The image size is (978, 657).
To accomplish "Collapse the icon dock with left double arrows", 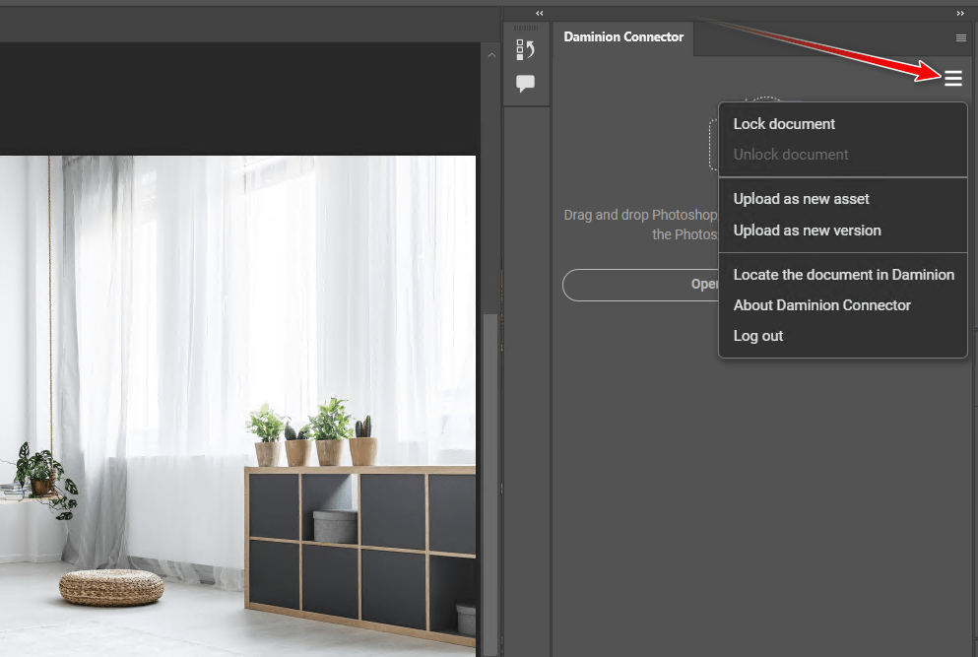I will coord(540,13).
